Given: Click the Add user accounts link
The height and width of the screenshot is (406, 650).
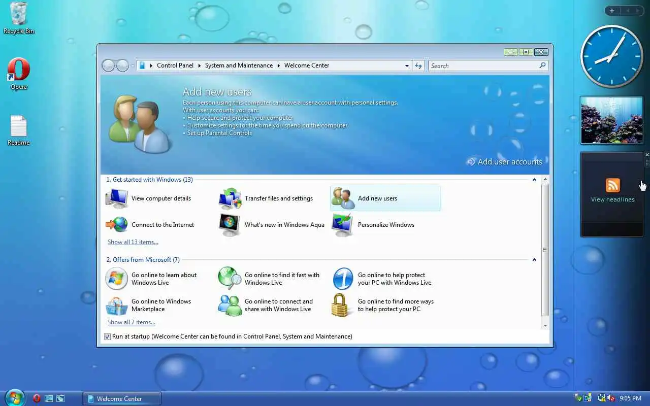Looking at the screenshot, I should [x=505, y=162].
